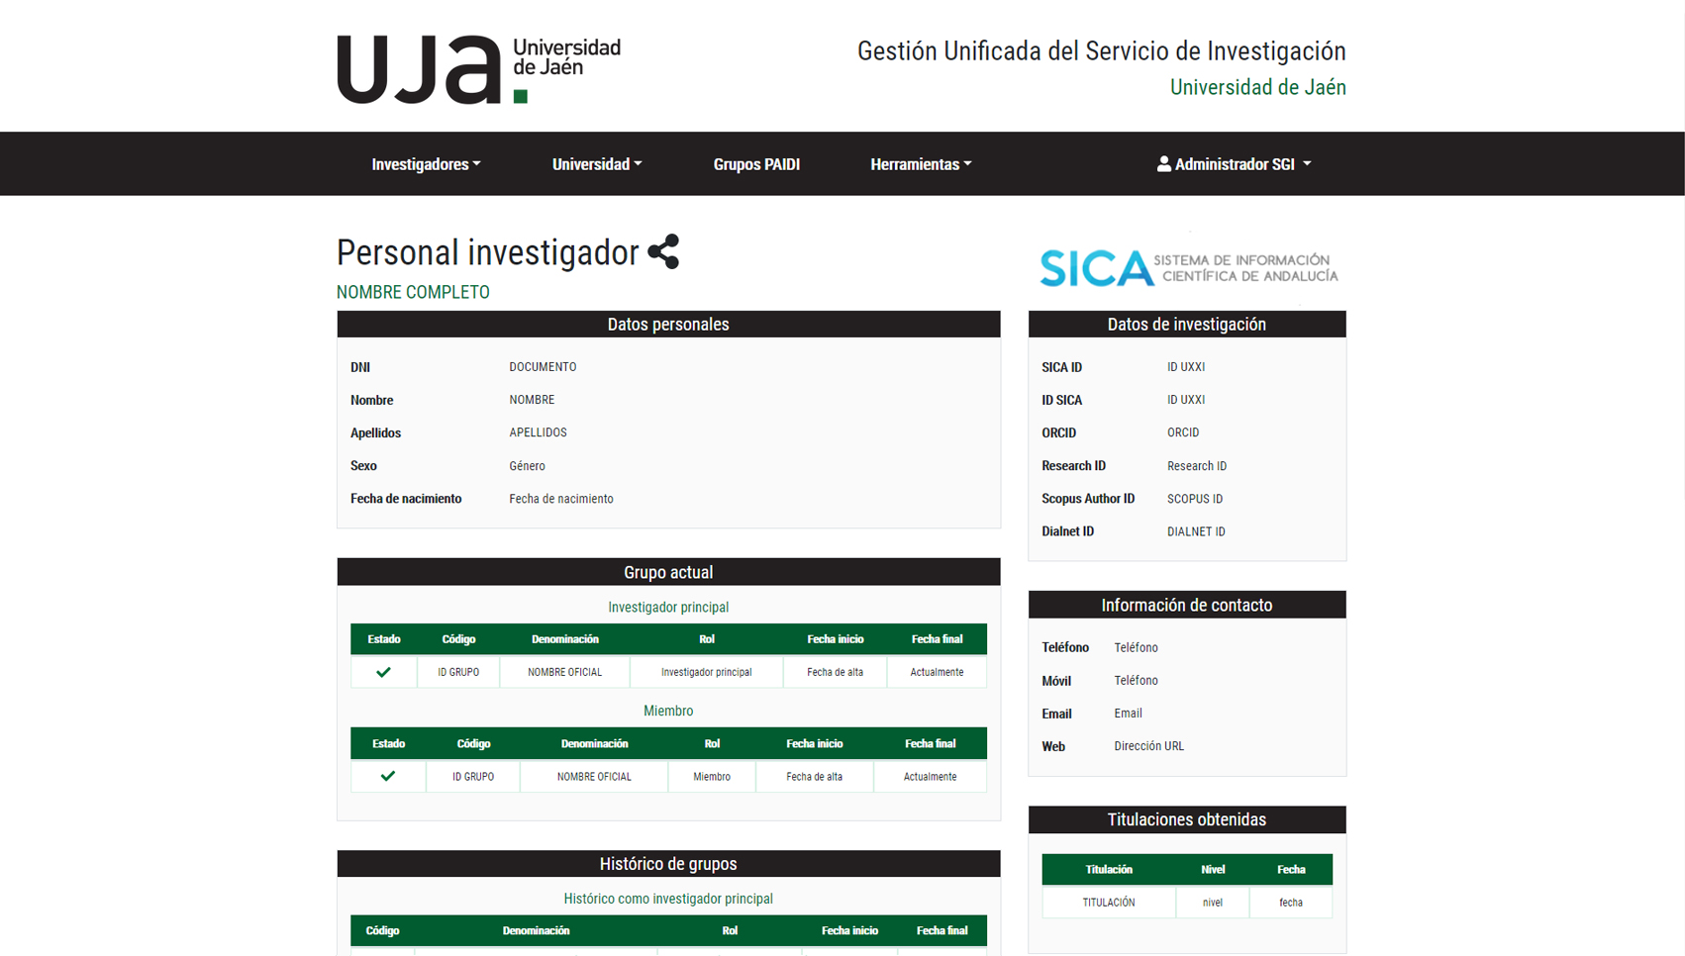The width and height of the screenshot is (1685, 956).
Task: Click the green checkmark in Investigador principal row
Action: (383, 672)
